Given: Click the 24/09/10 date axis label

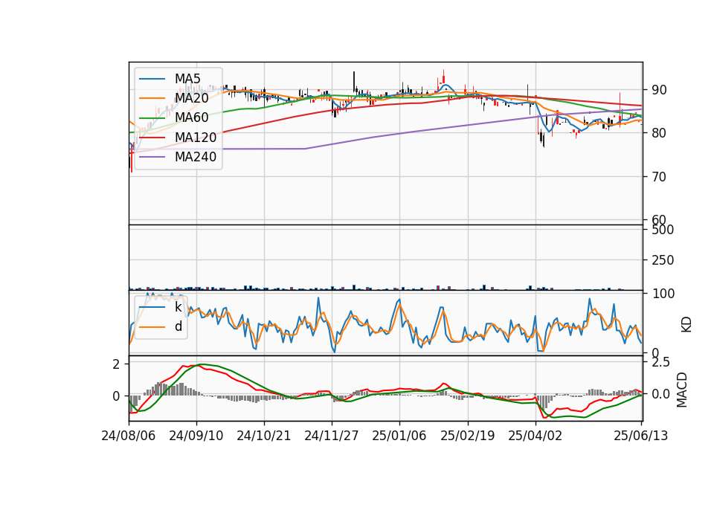Looking at the screenshot, I should coord(196,436).
